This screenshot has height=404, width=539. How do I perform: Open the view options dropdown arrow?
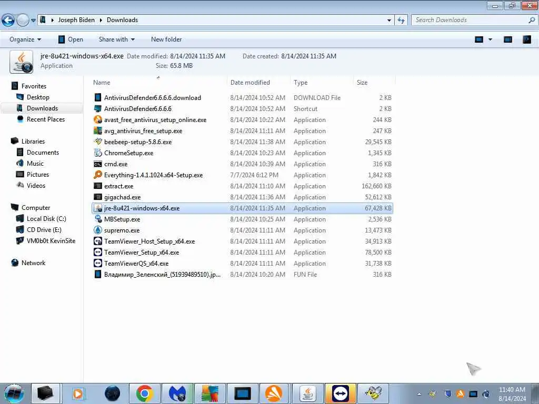click(490, 39)
